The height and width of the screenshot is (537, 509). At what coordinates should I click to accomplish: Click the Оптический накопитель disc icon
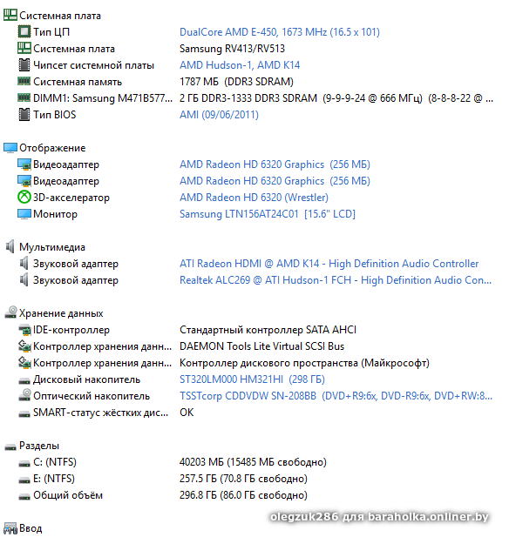tap(24, 395)
